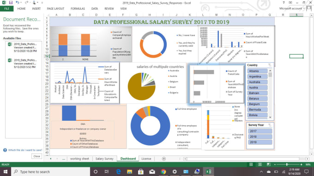314x176 pixels.
Task: Click the Undo arrow icon
Action: coord(18,3)
